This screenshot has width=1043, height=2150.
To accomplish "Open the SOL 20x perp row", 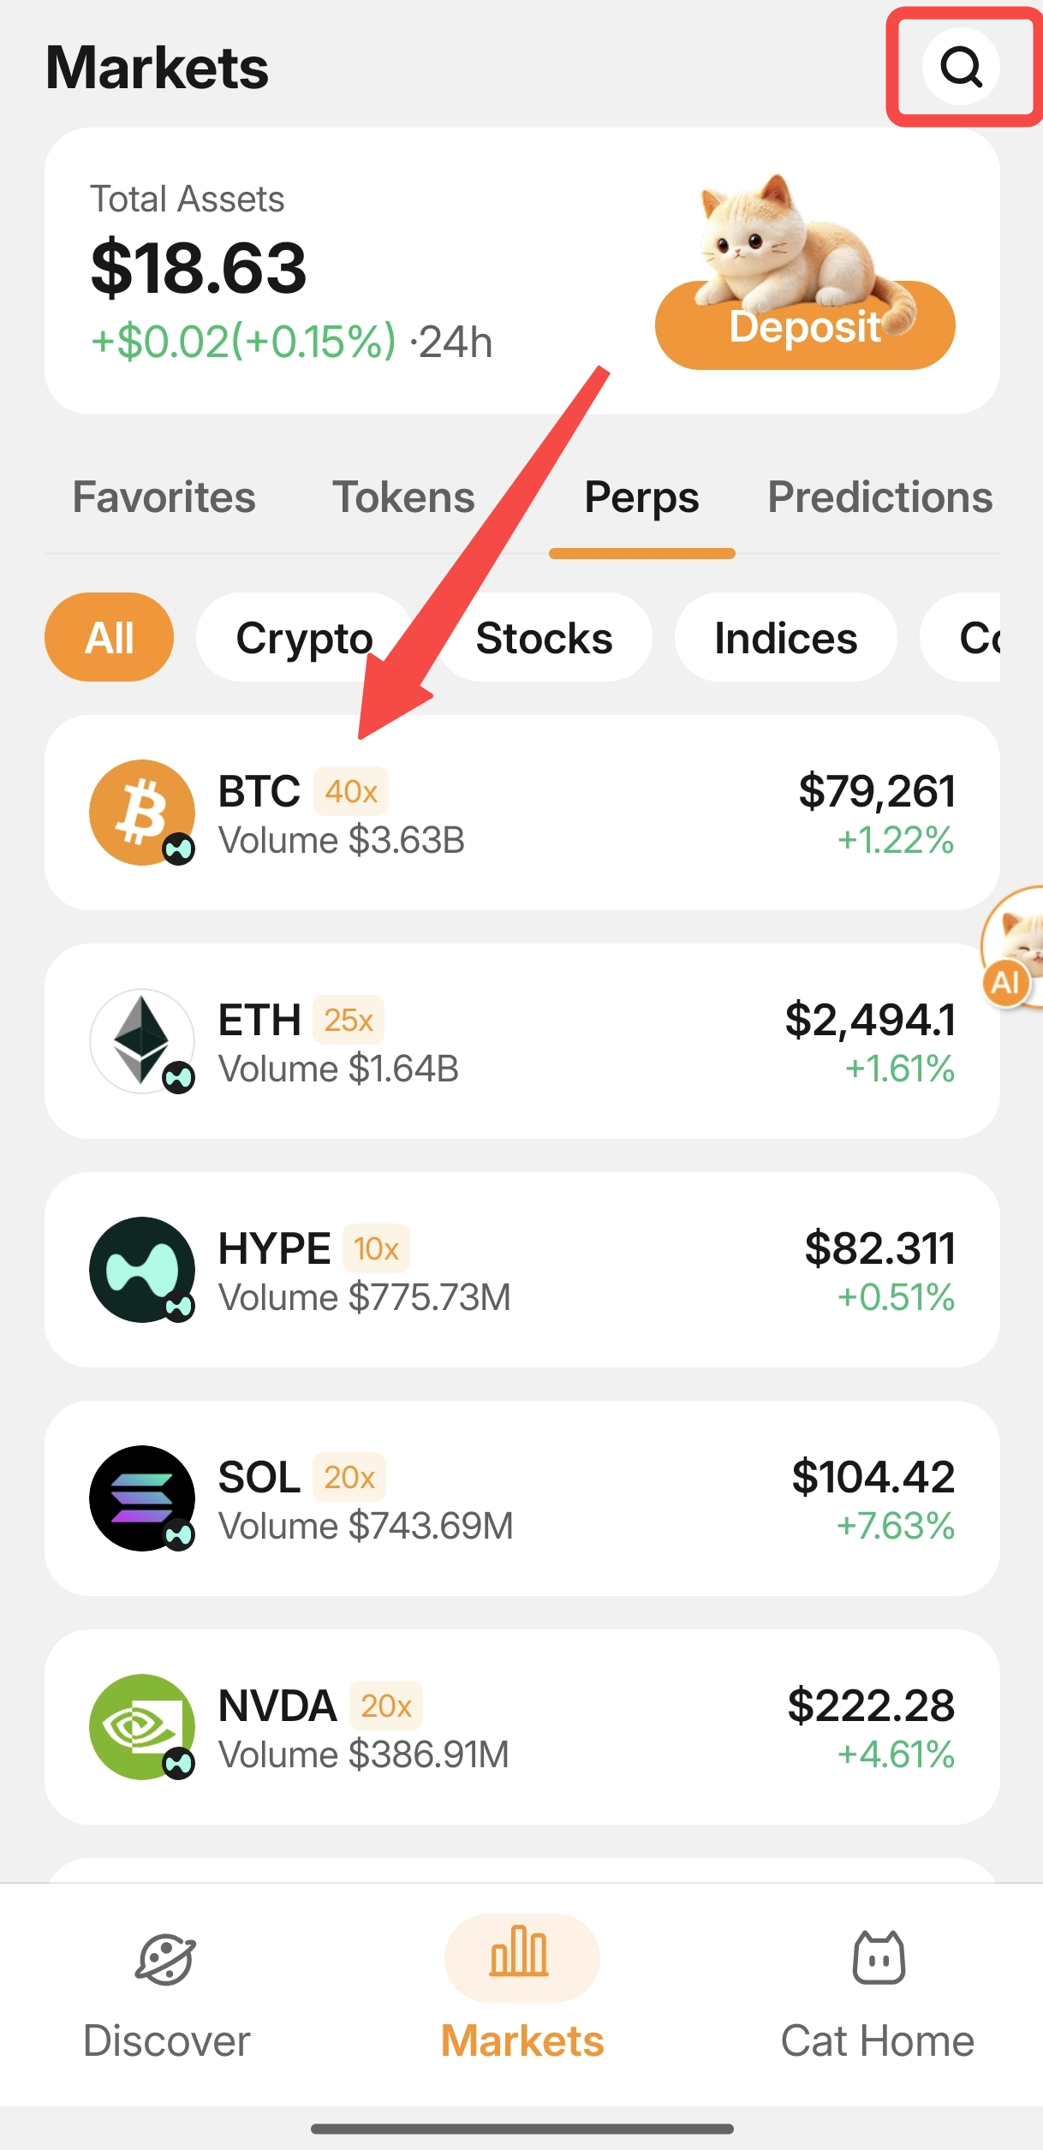I will click(522, 1498).
